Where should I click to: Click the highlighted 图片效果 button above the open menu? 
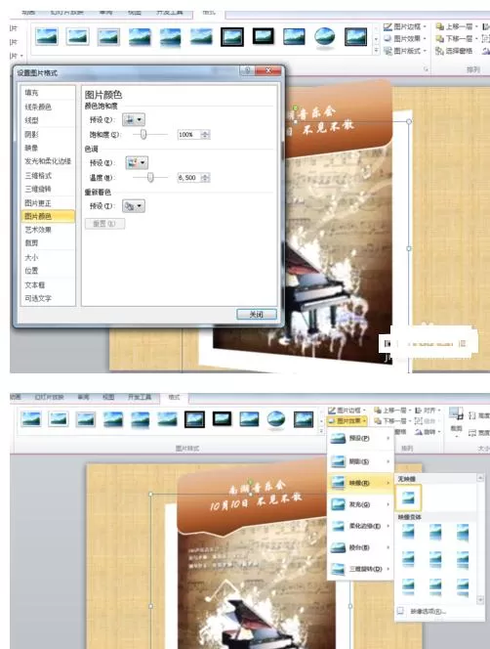(347, 421)
